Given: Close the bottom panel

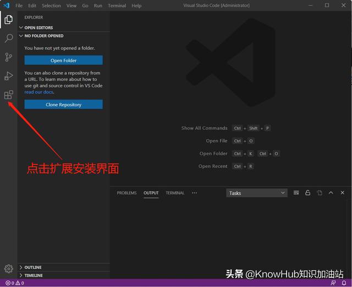Looking at the screenshot, I should (x=342, y=192).
